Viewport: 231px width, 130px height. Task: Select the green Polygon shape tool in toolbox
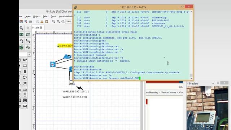tap(28, 35)
